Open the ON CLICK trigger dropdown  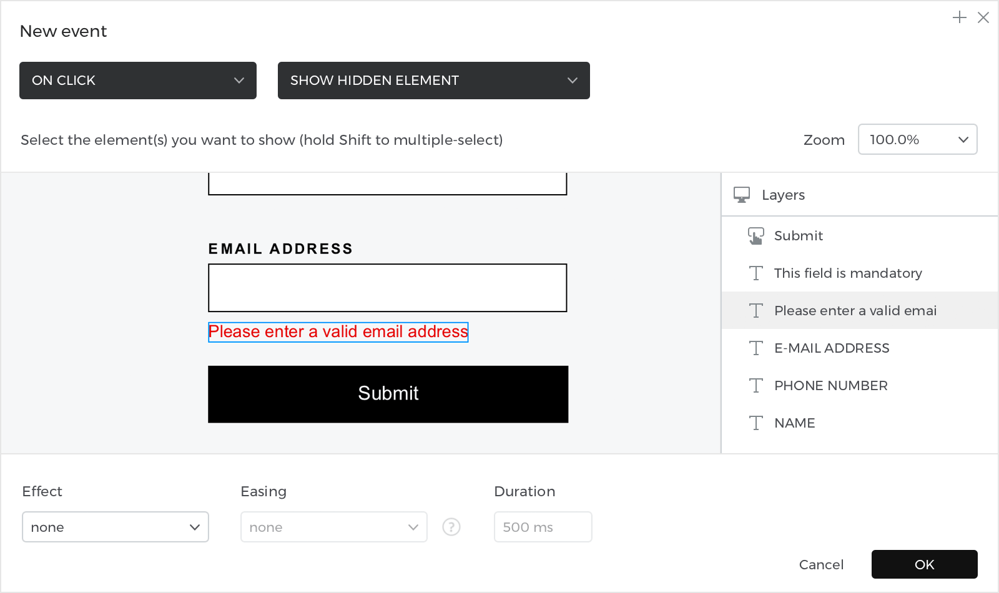[138, 81]
